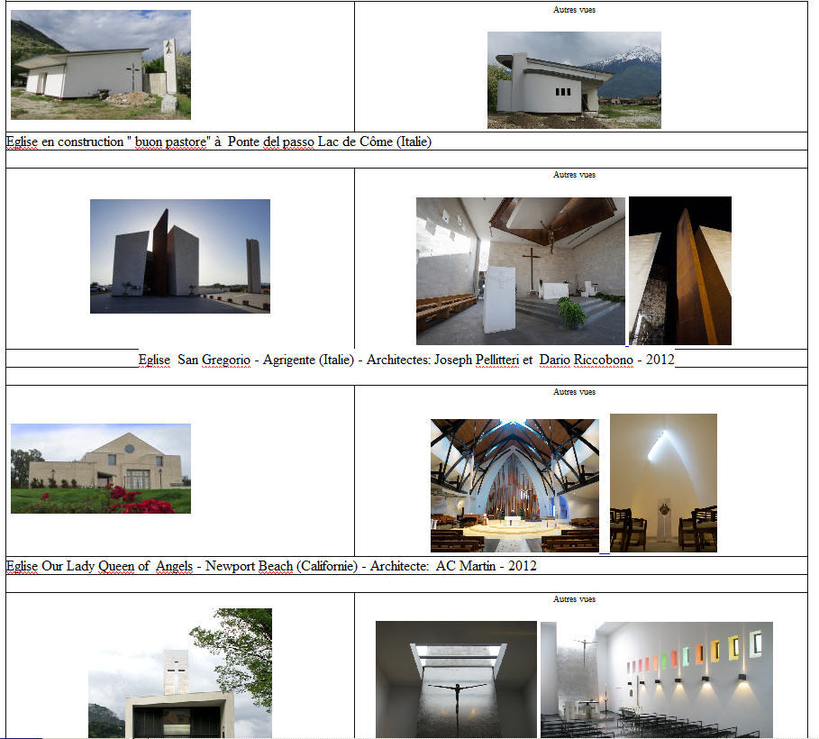Select the Buon Pastore mountain-view photo
Screen dimensions: 819x739
click(x=574, y=80)
